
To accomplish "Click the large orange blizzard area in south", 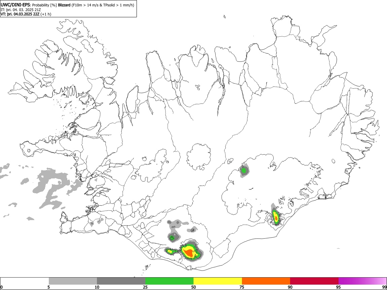I will click(x=189, y=253).
